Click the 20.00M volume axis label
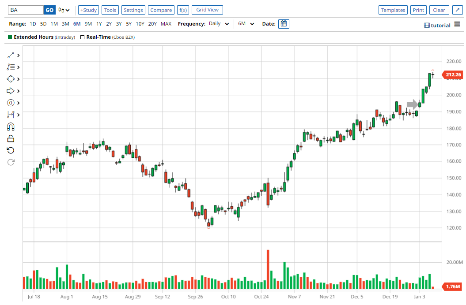 [x=455, y=262]
